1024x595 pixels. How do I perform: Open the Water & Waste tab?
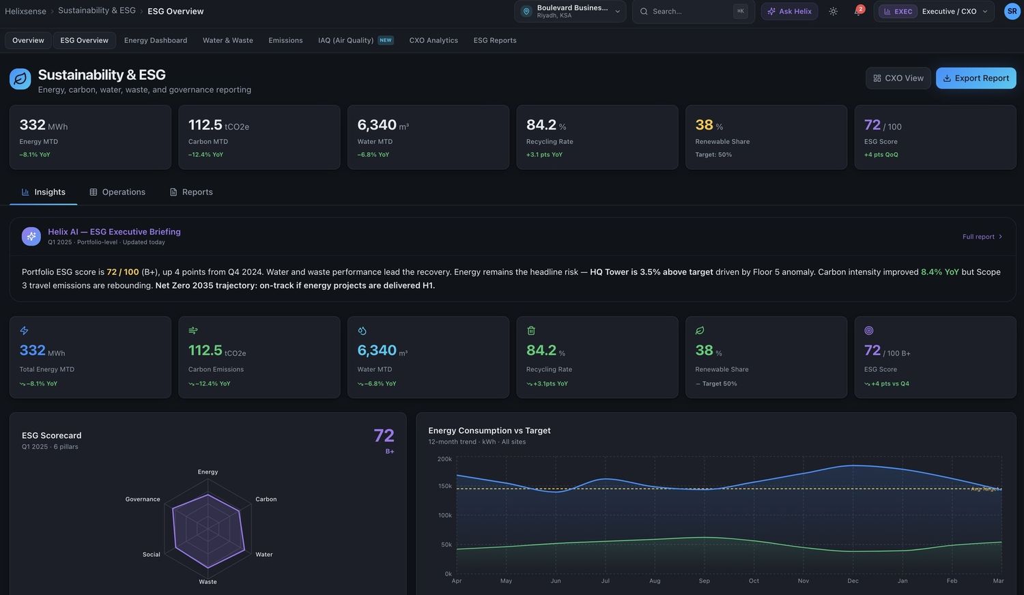pos(228,40)
